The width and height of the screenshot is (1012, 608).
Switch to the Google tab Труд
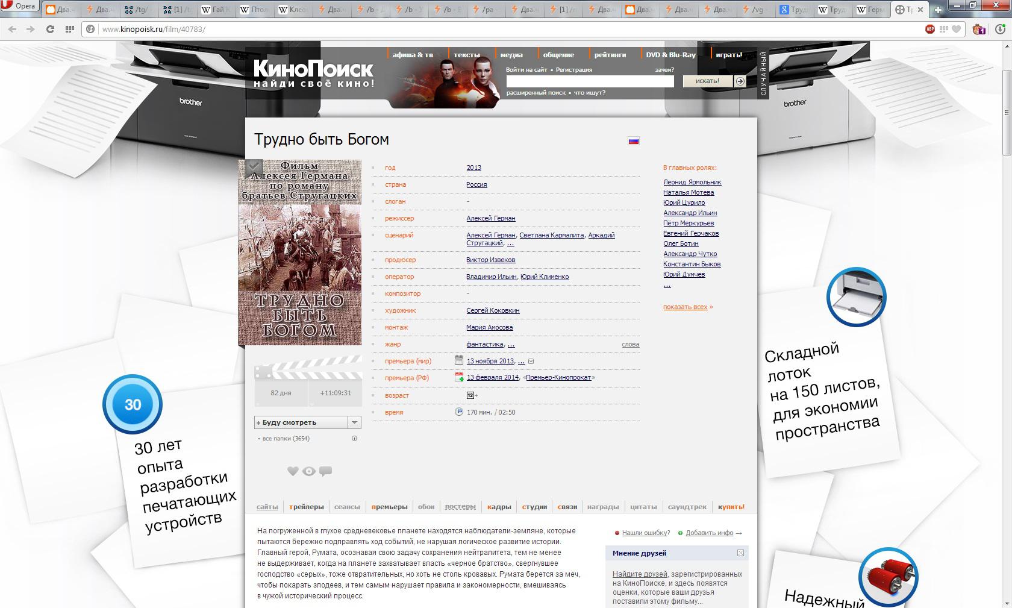[794, 10]
